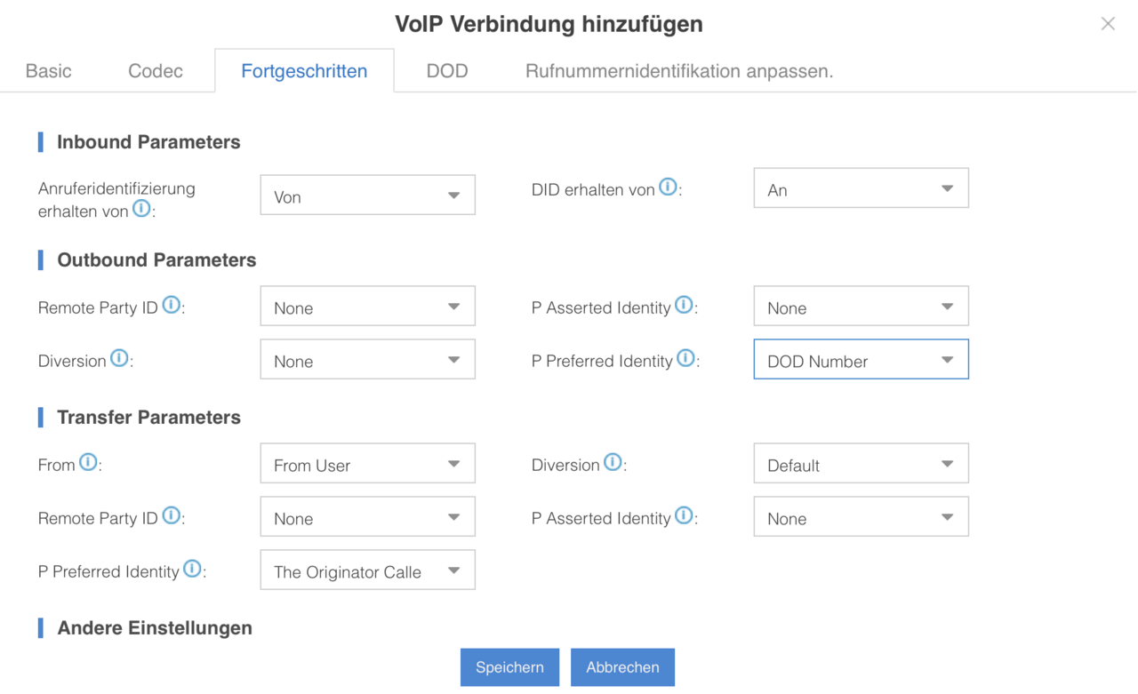Expand the 'From User' dropdown

pyautogui.click(x=367, y=464)
